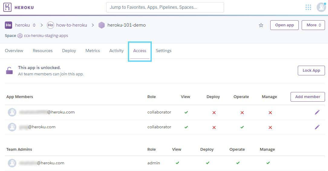Favorite the app with the star icon
Screen dimensions: 328x171
pyautogui.click(x=261, y=25)
